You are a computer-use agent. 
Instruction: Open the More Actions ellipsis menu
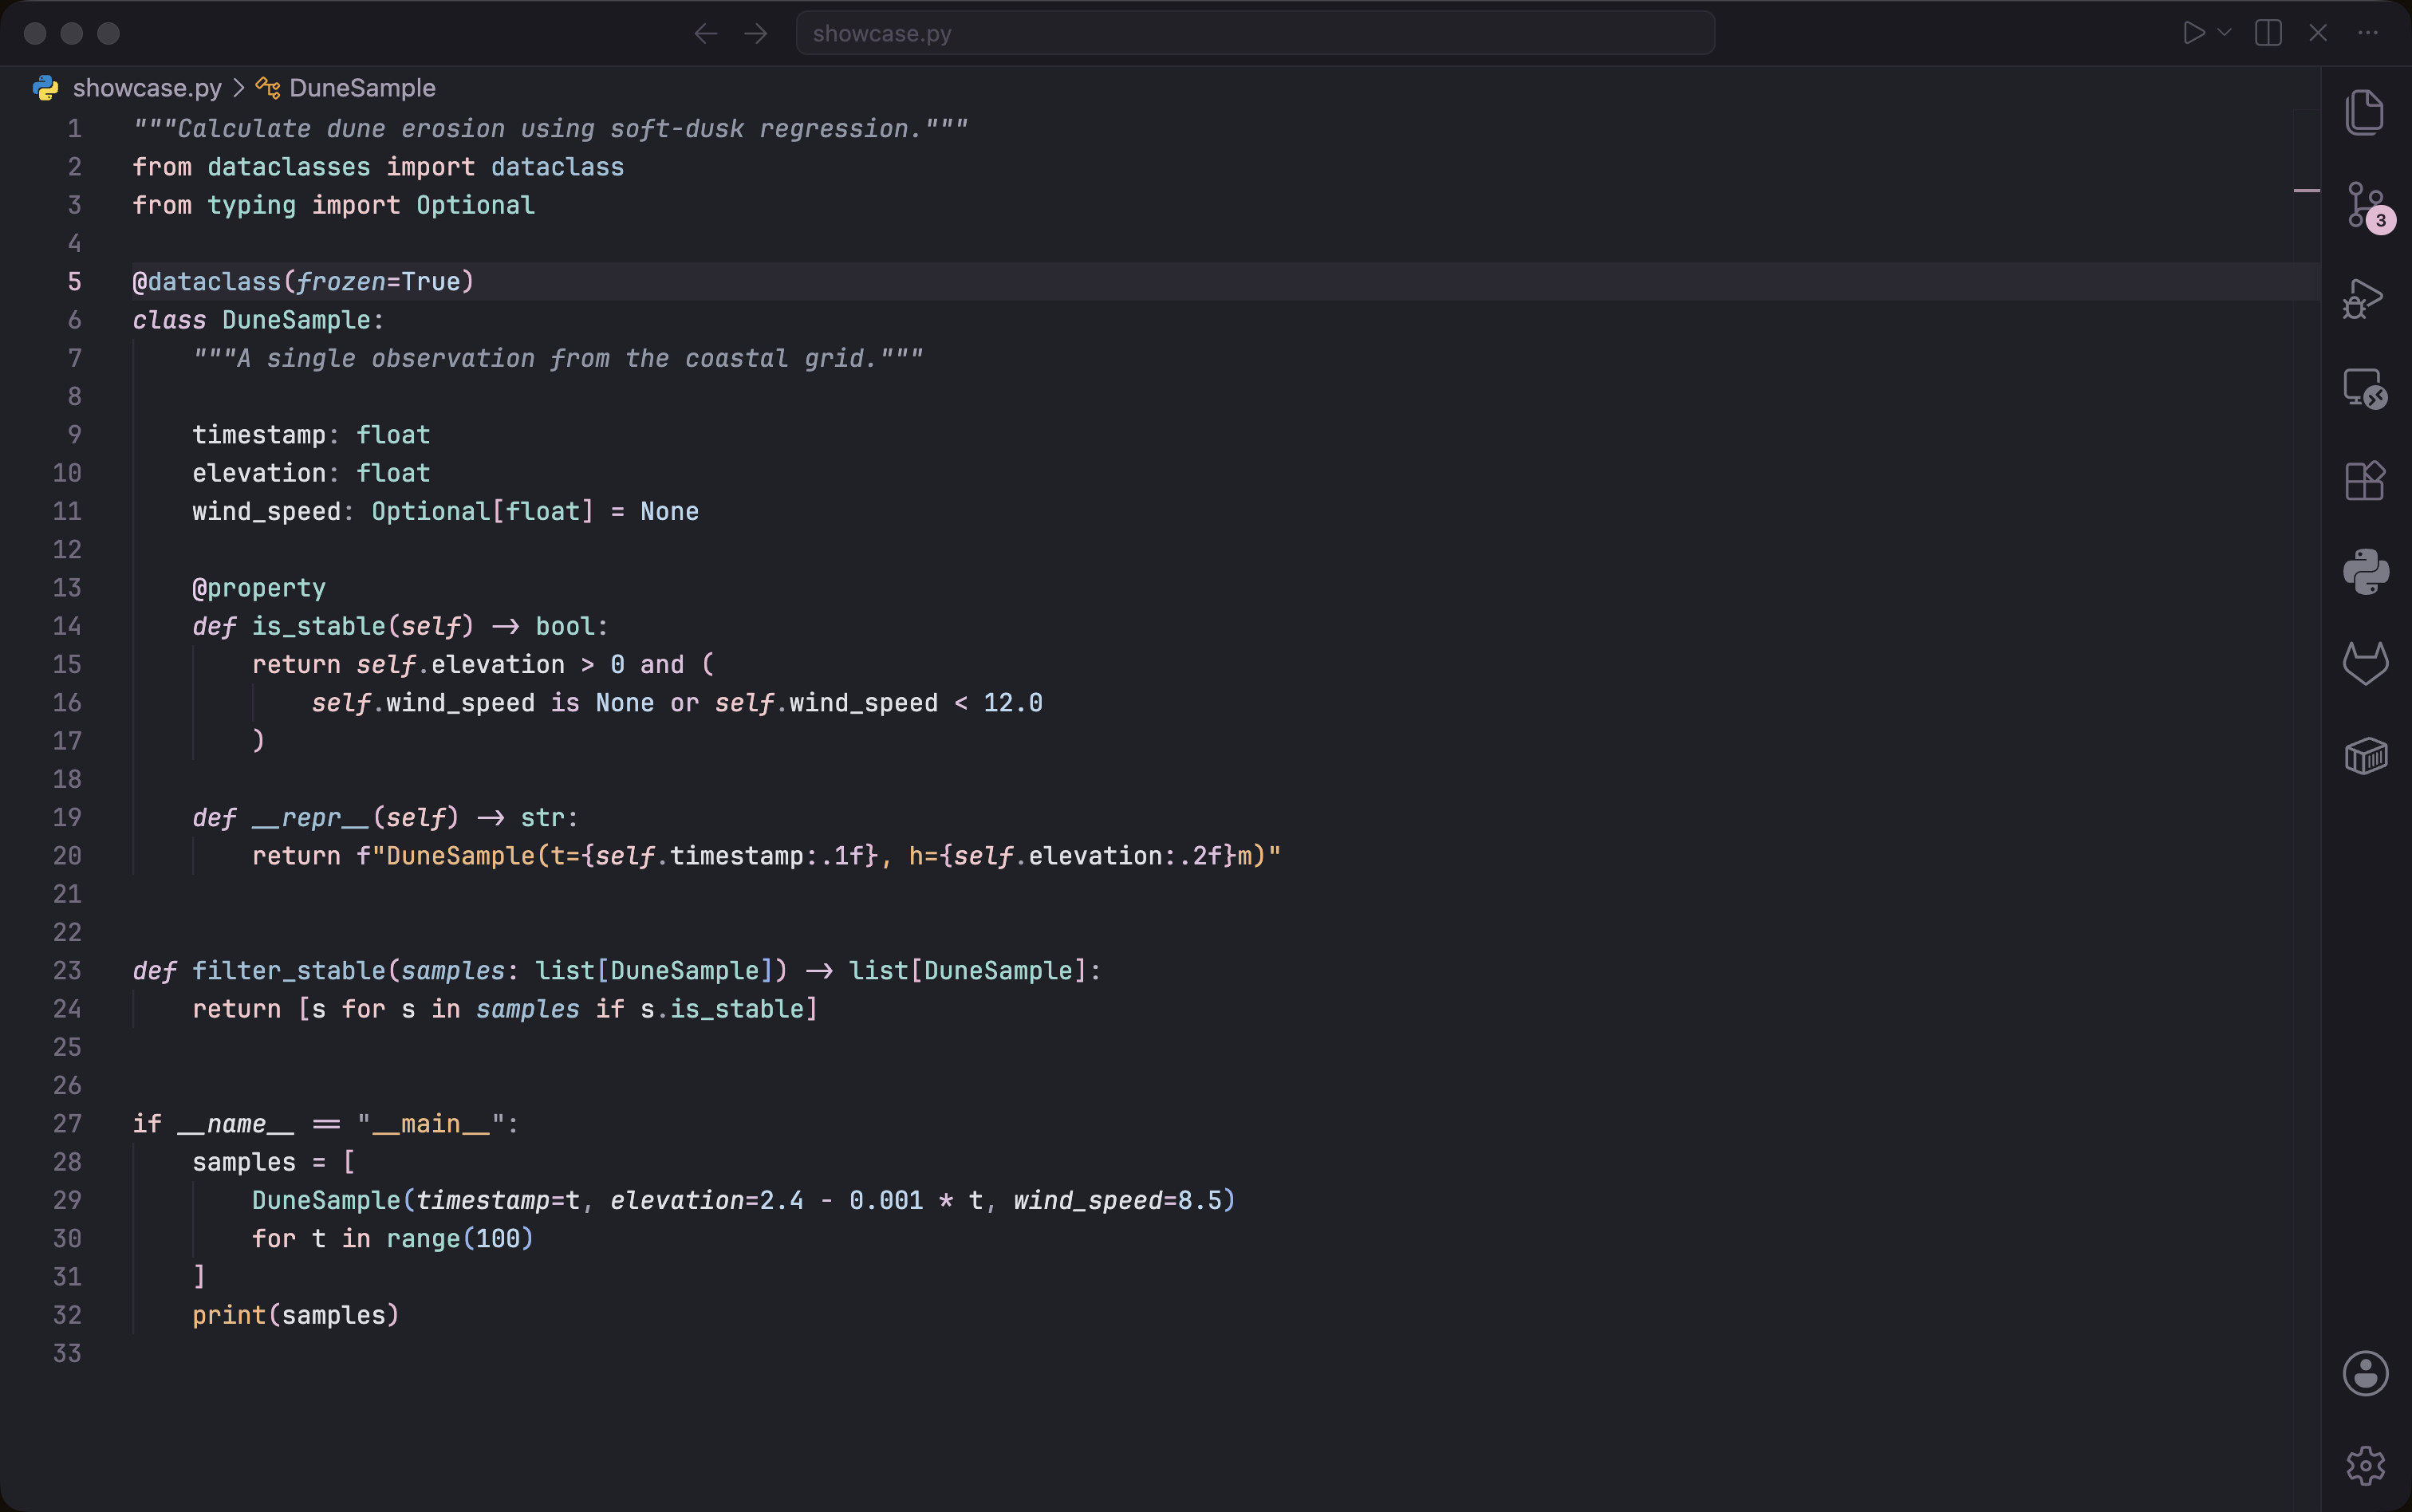[2368, 33]
